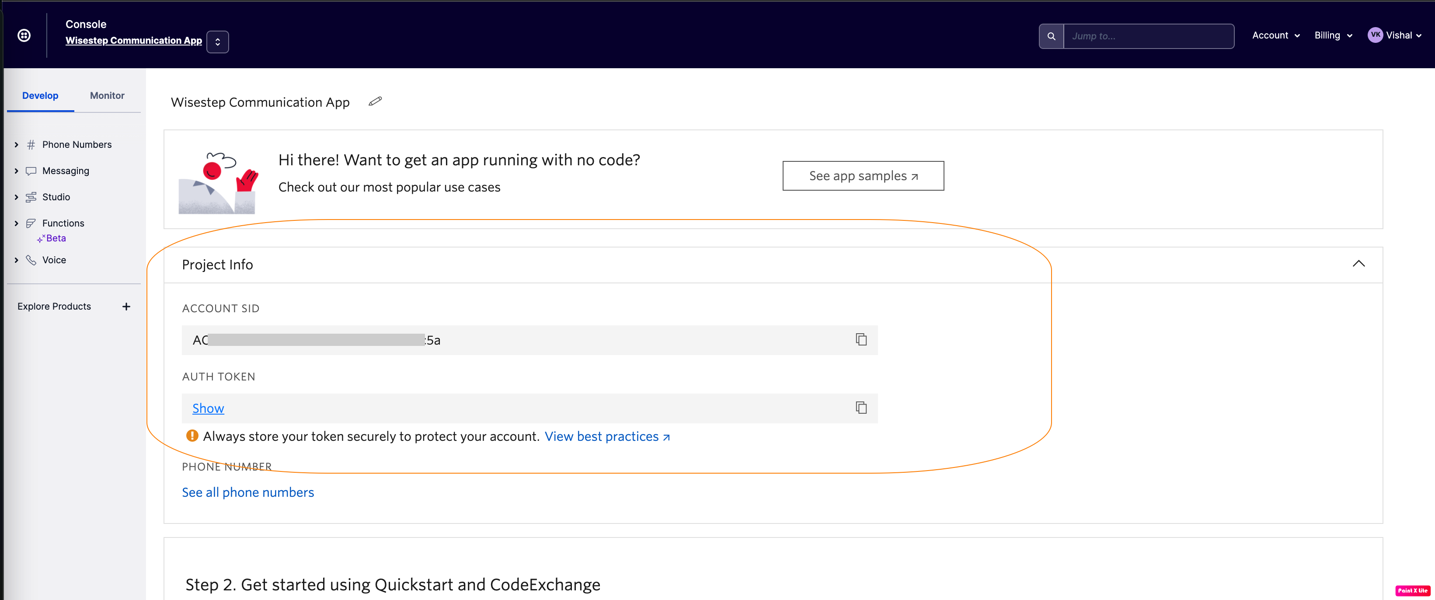Expand the Messaging sidebar item
This screenshot has width=1435, height=600.
[x=65, y=171]
